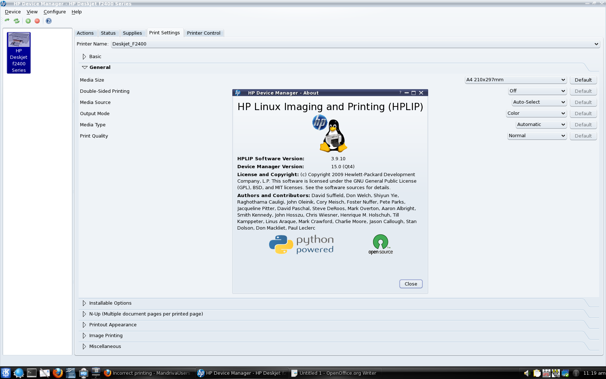Switch to the Supplies tab
The width and height of the screenshot is (606, 379).
coord(132,33)
